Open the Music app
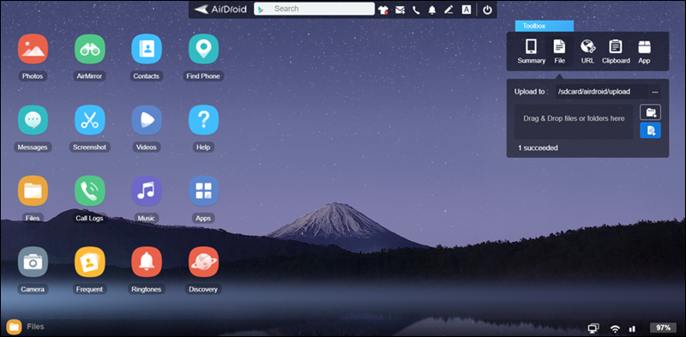The image size is (686, 337). 147,191
